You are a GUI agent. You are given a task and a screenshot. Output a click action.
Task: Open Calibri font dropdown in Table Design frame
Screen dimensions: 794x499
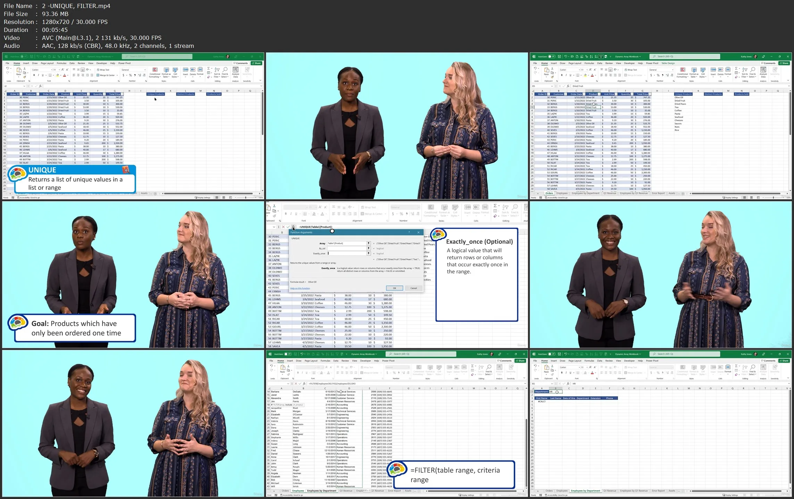(x=579, y=70)
